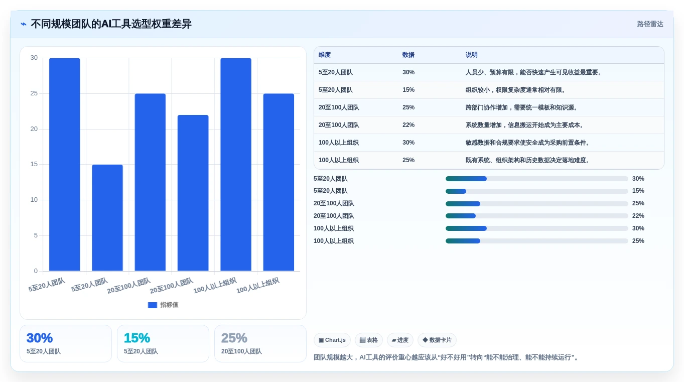Click the y-axis label 30 on the chart
684x382 pixels.
pyautogui.click(x=34, y=58)
